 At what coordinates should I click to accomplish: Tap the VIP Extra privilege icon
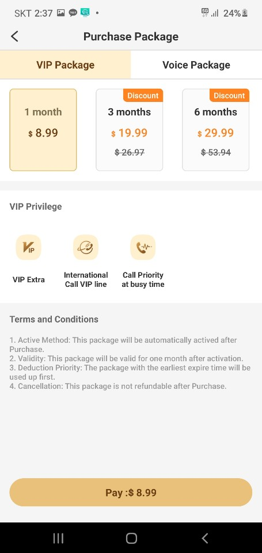[x=29, y=247]
